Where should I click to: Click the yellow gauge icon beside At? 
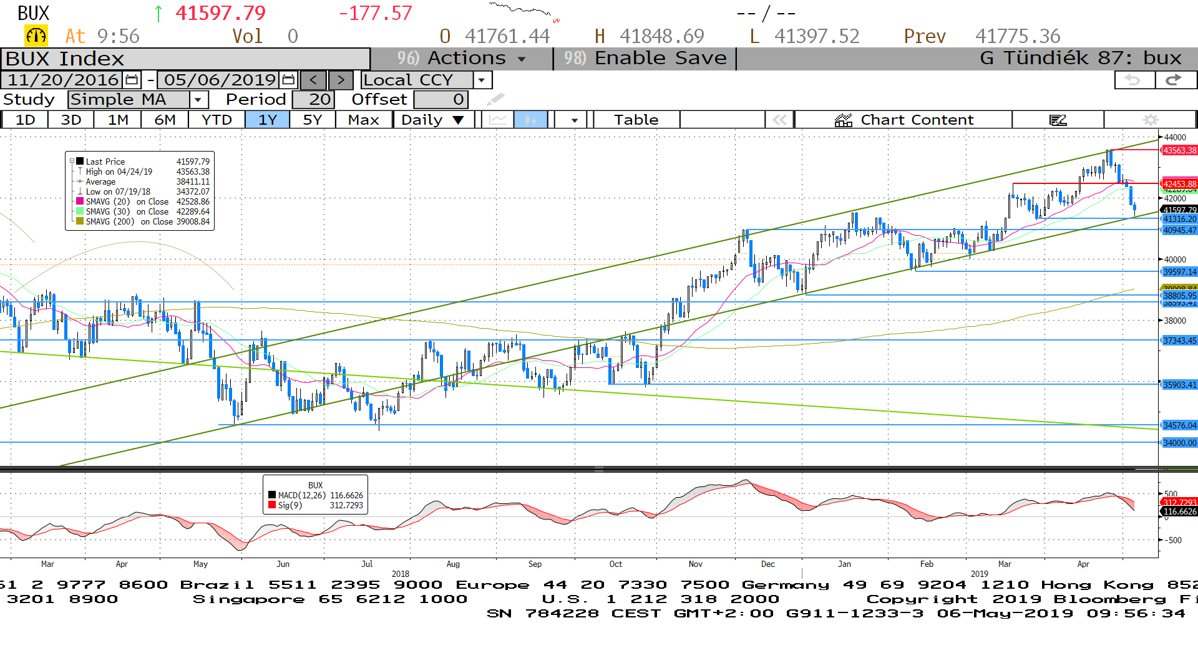[x=36, y=36]
